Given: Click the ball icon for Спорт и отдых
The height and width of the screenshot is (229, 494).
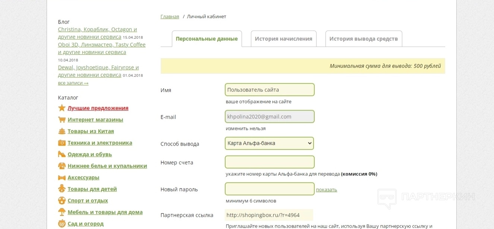Looking at the screenshot, I should 62,201.
